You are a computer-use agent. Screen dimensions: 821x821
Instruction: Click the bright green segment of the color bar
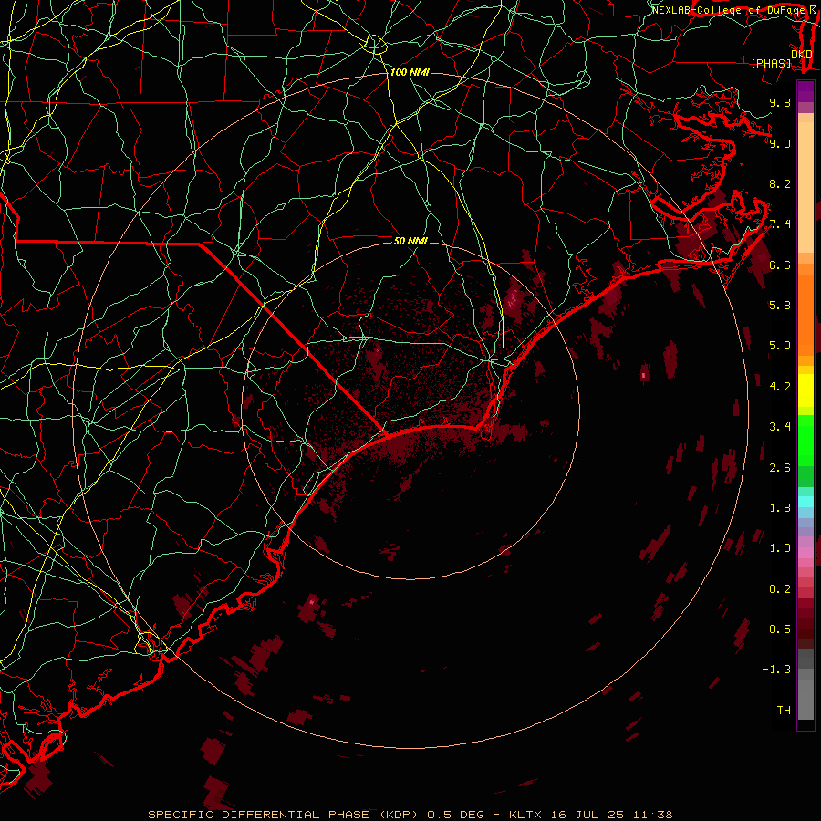coord(805,440)
